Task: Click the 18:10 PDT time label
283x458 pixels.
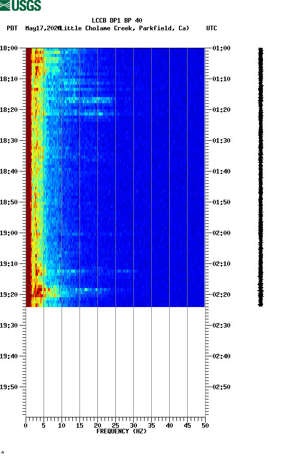Action: point(9,79)
